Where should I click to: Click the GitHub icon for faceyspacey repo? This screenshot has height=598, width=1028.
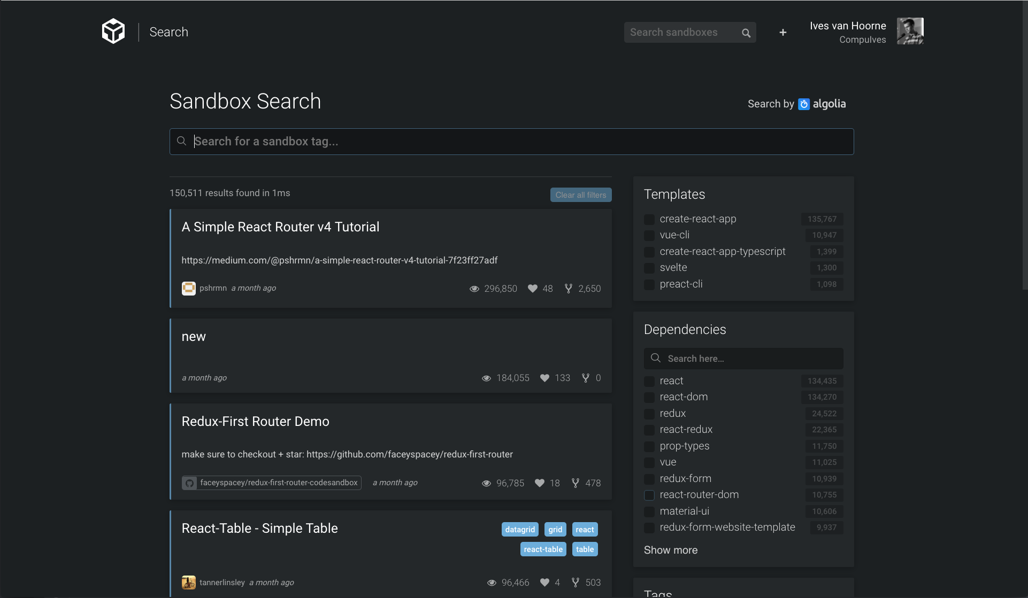(190, 483)
